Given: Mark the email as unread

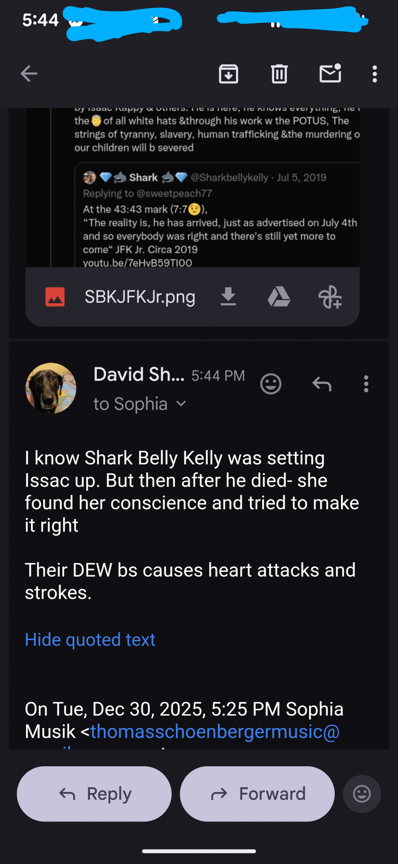Looking at the screenshot, I should point(330,73).
